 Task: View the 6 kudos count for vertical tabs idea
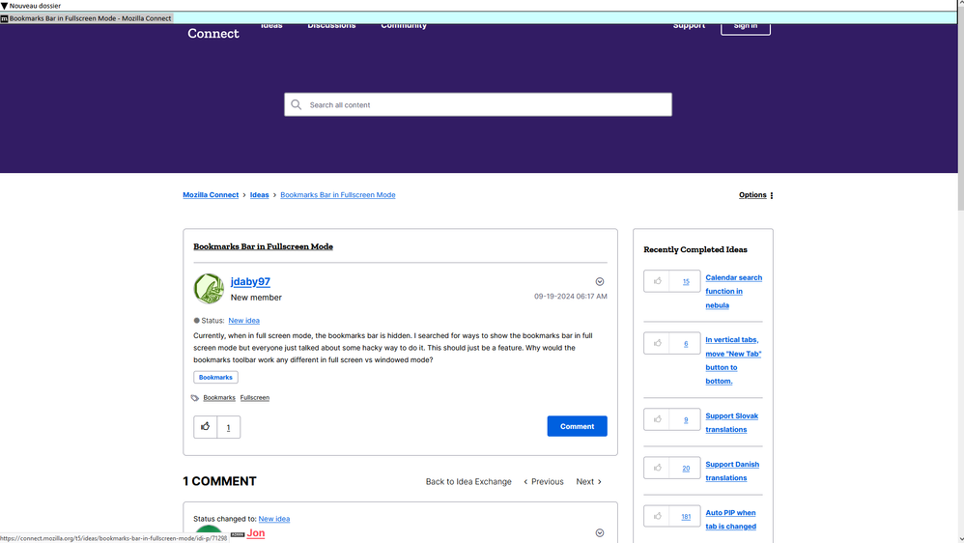(x=686, y=344)
